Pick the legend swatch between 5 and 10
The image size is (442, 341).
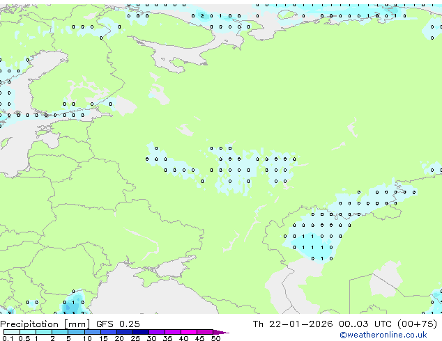76,332
